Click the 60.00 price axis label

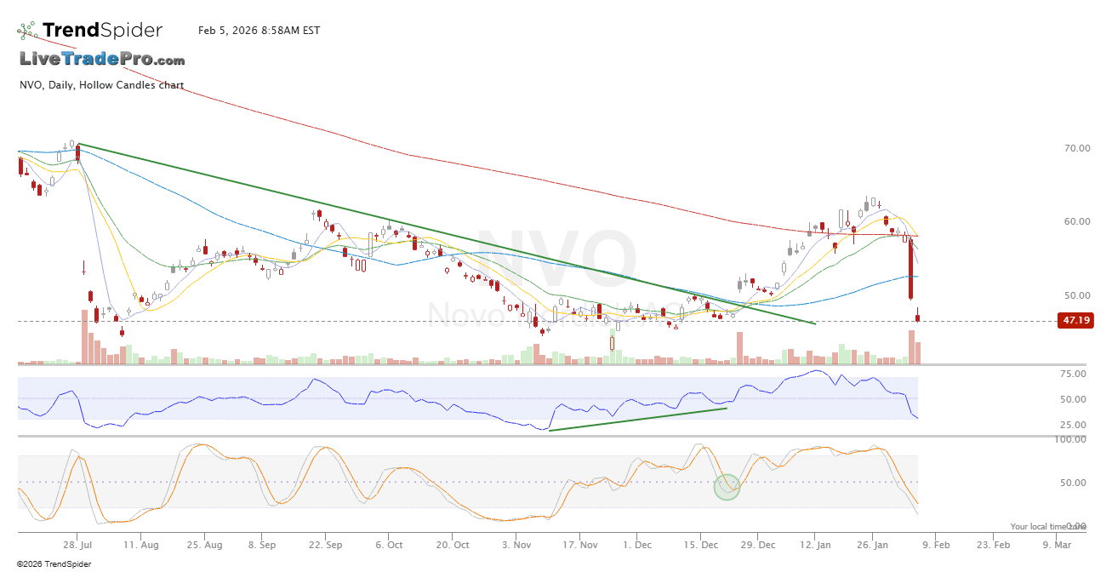(x=1076, y=221)
